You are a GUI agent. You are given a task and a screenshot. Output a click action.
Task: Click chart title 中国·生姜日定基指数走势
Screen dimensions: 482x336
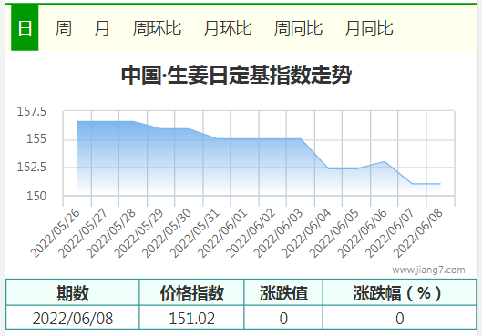point(236,75)
